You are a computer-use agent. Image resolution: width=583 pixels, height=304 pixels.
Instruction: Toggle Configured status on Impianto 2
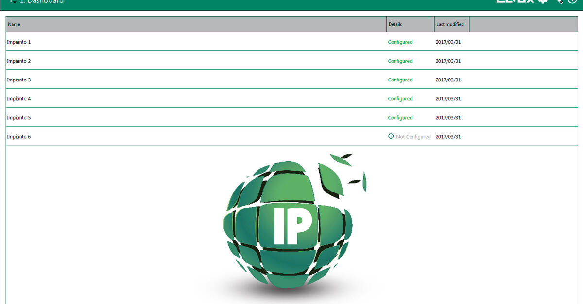point(400,61)
